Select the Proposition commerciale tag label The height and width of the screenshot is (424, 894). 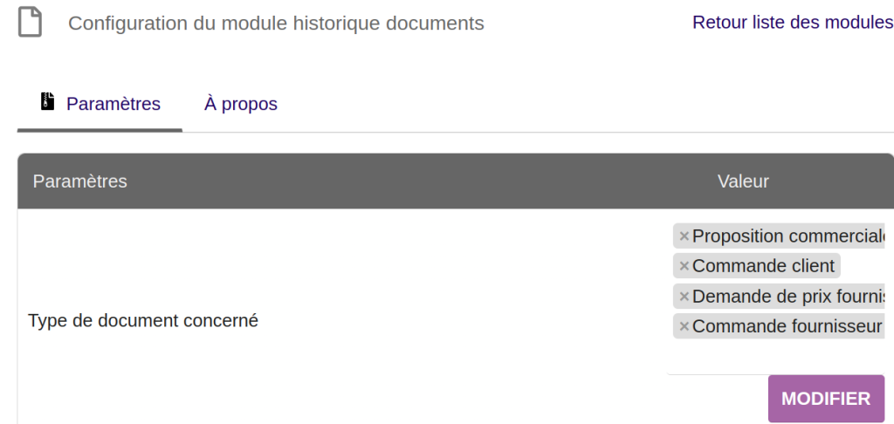point(786,236)
